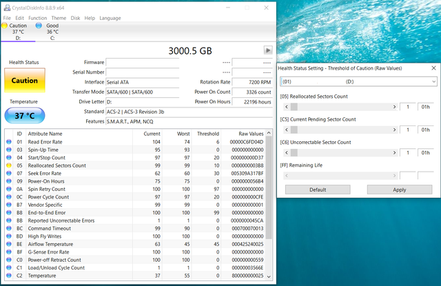
Task: Open the Disk menu
Action: (x=75, y=18)
